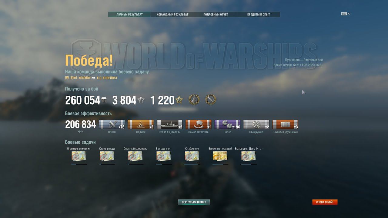Screen dimensions: 388x218
Task: Open the golden Ближе не подходи! mission
Action: pyautogui.click(x=220, y=156)
